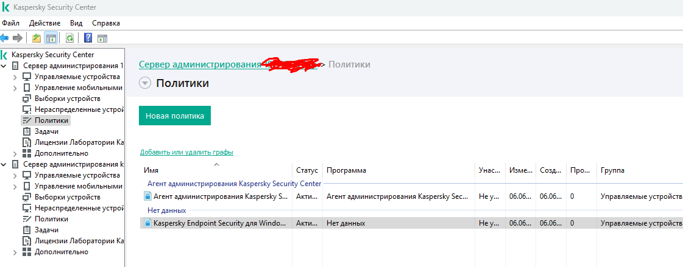Click Выборки устройств icon under server 1
This screenshot has width=683, height=267.
pyautogui.click(x=27, y=99)
